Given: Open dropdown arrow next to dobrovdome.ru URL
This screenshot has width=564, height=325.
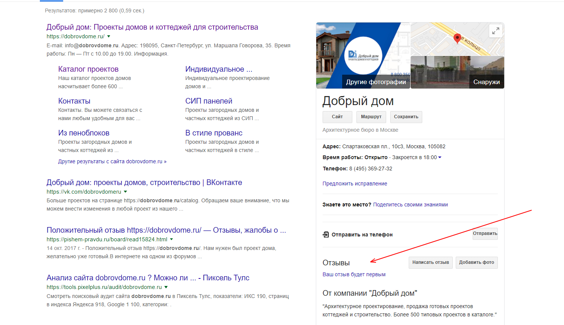Looking at the screenshot, I should [x=109, y=36].
